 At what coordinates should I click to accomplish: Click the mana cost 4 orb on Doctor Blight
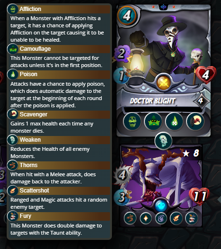pyautogui.click(x=127, y=16)
